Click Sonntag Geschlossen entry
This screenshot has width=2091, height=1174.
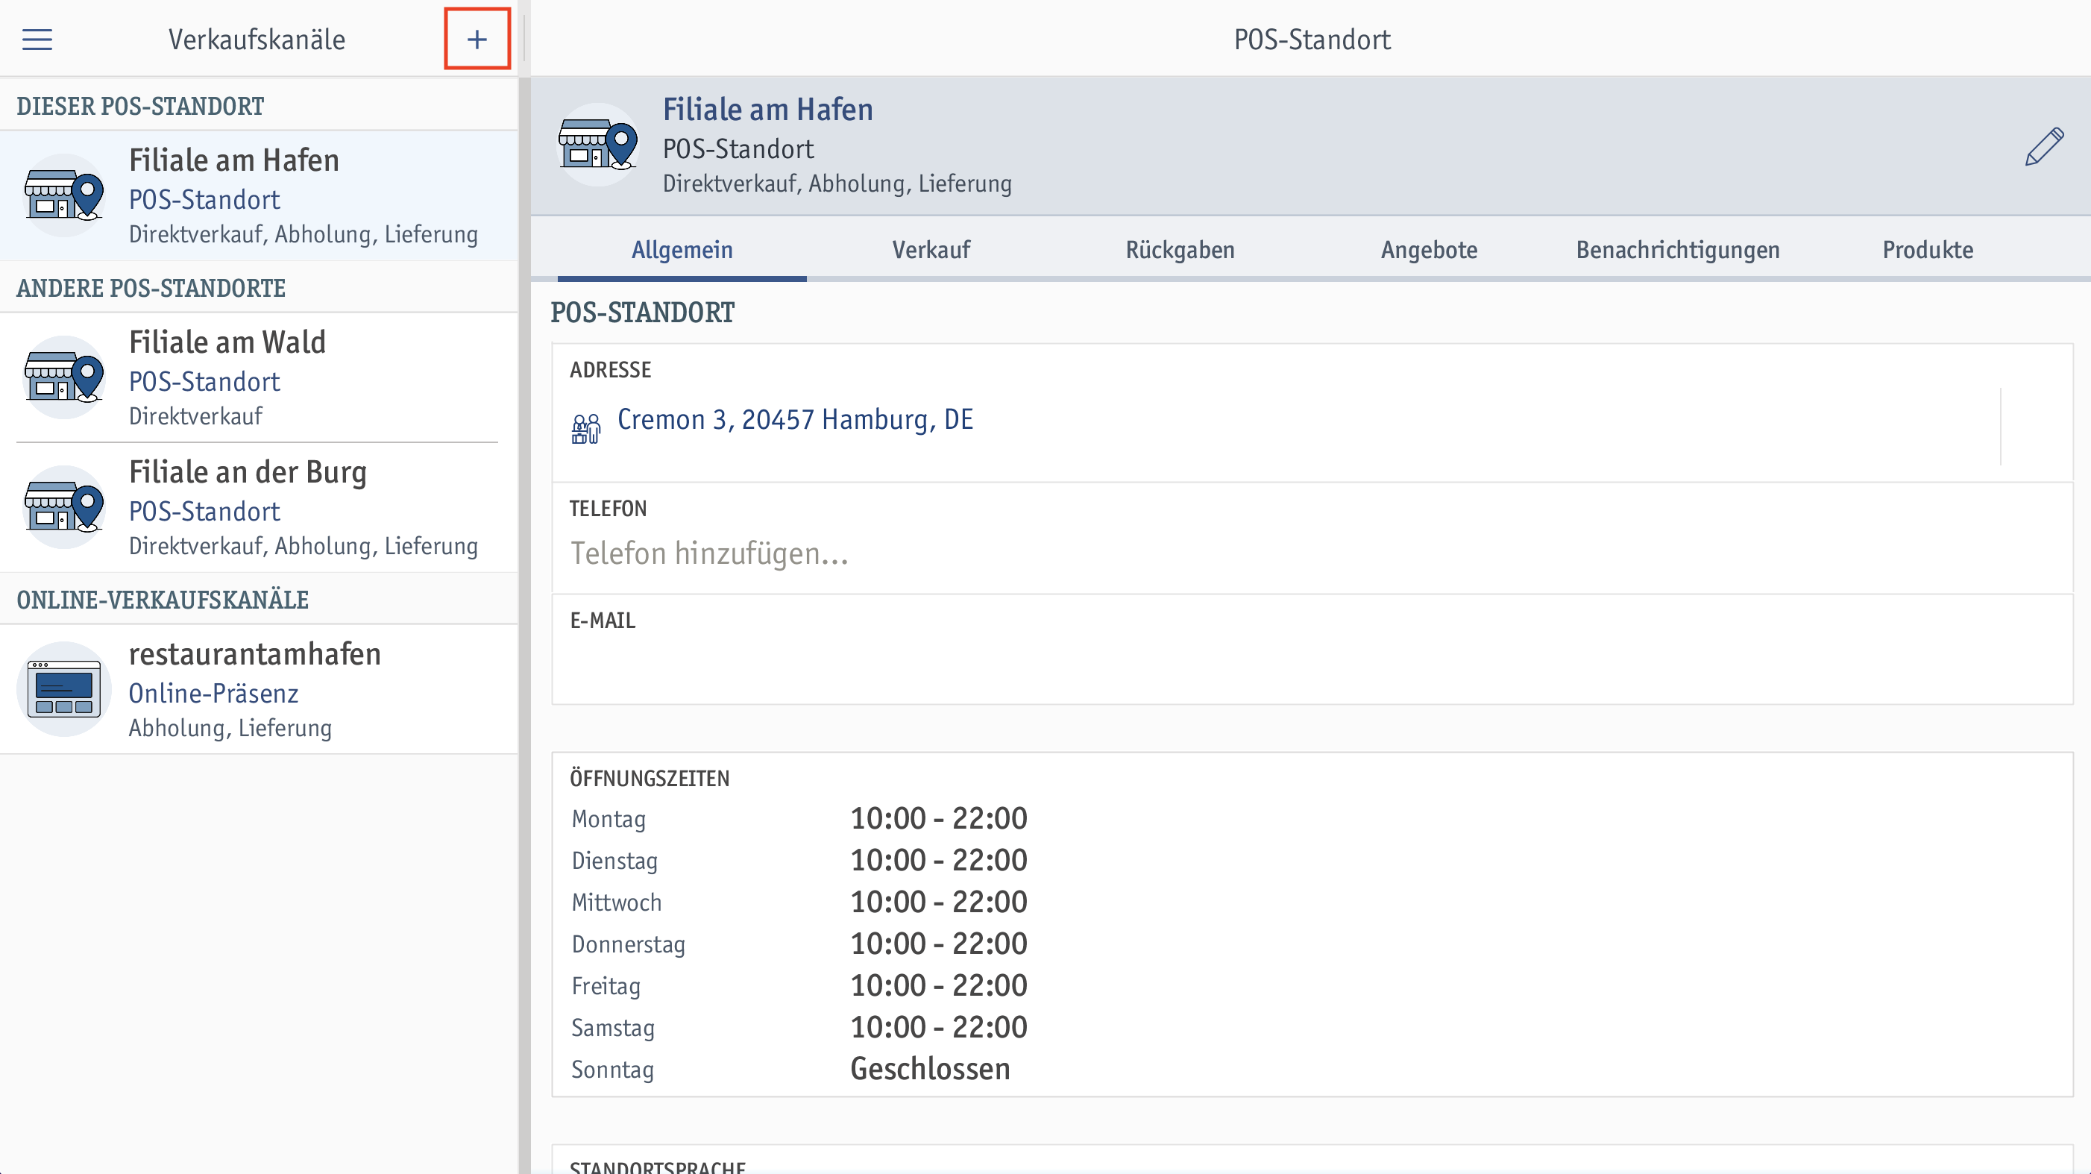click(930, 1070)
